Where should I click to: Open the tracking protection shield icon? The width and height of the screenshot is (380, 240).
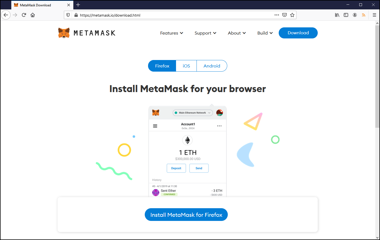68,15
